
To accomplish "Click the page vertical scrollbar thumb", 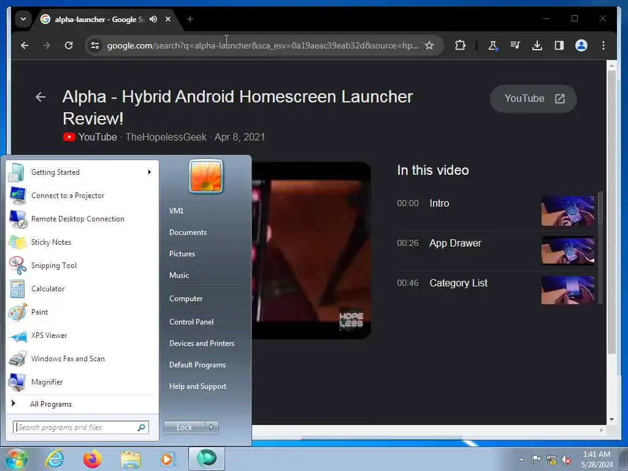I will pos(611,212).
